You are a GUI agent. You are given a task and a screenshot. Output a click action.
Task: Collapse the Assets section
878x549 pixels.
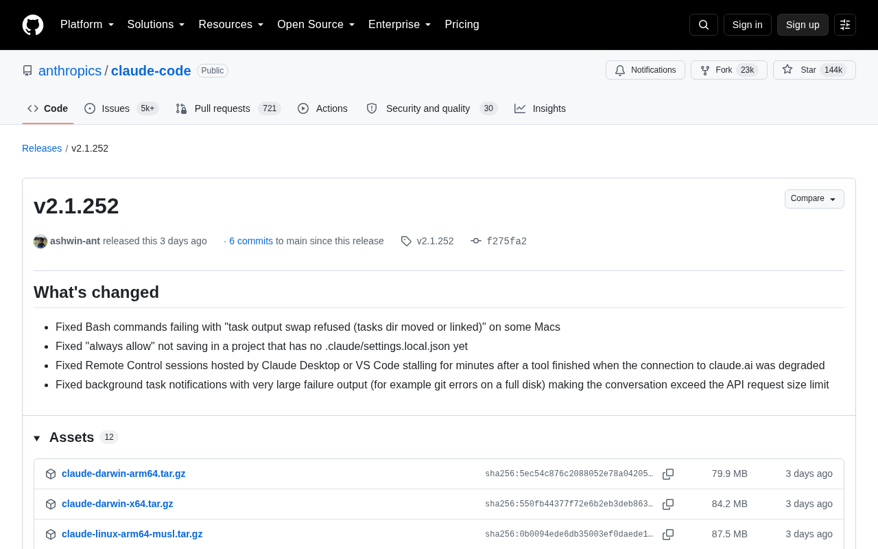(37, 438)
